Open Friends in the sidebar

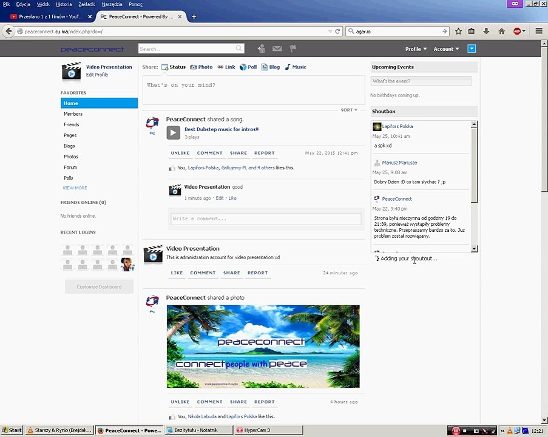(x=71, y=124)
